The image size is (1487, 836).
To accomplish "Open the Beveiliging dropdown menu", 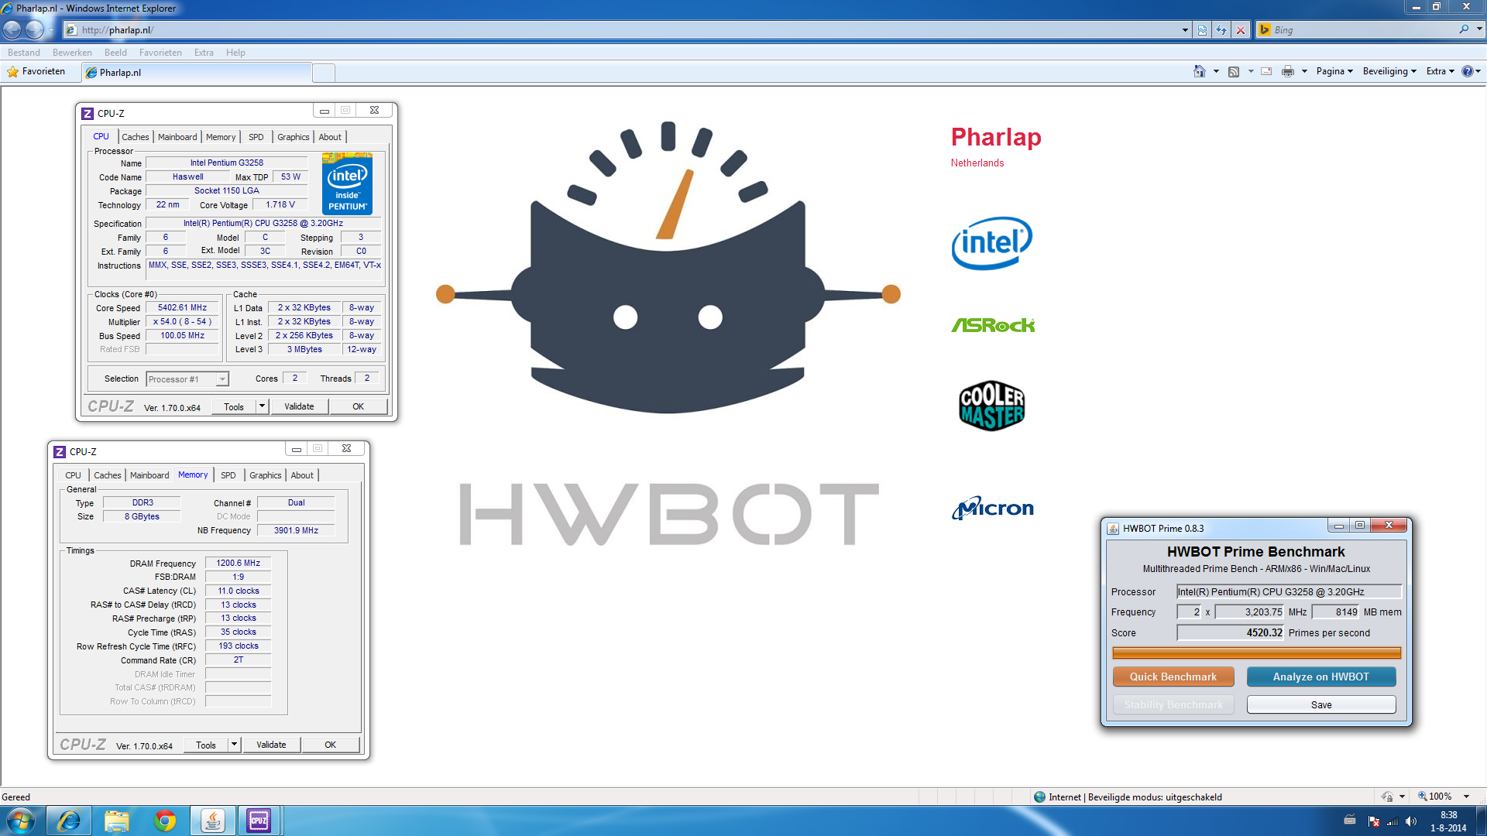I will click(1389, 71).
